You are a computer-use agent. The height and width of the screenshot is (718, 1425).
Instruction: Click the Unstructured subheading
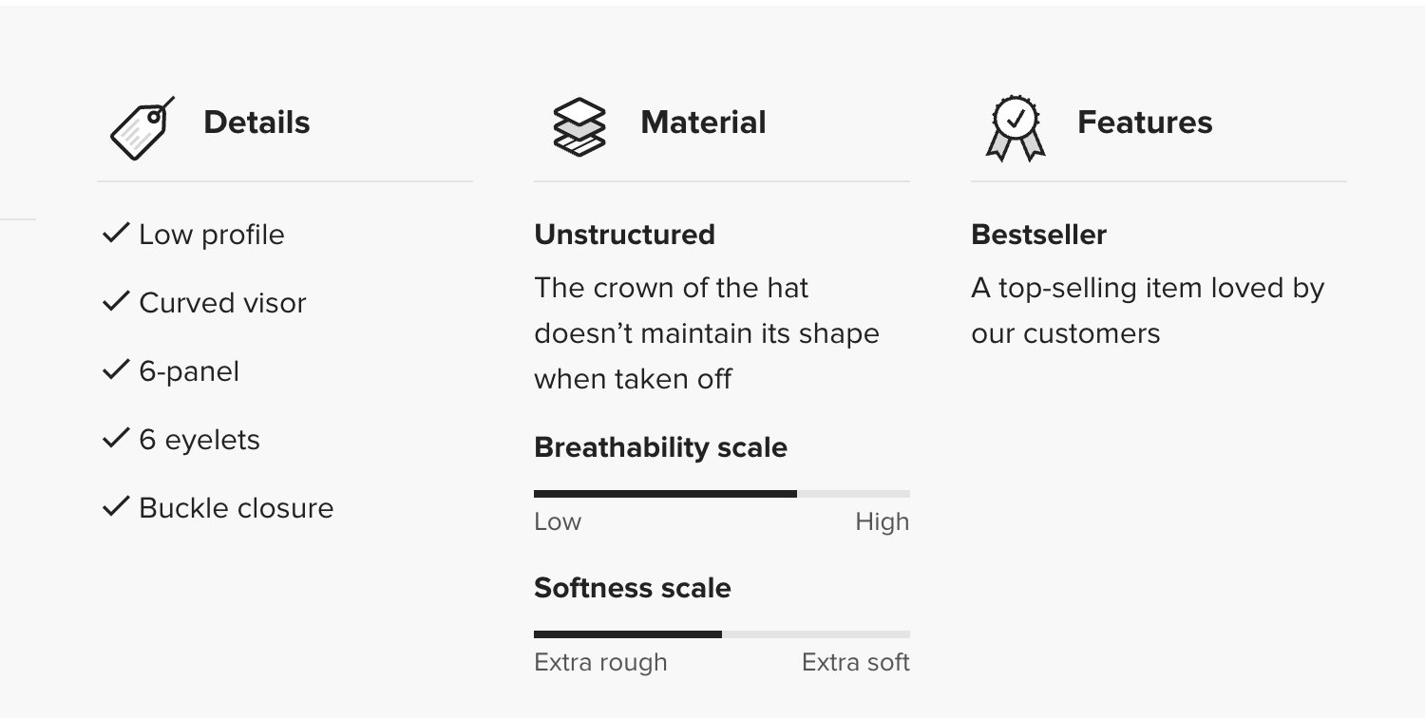point(624,235)
